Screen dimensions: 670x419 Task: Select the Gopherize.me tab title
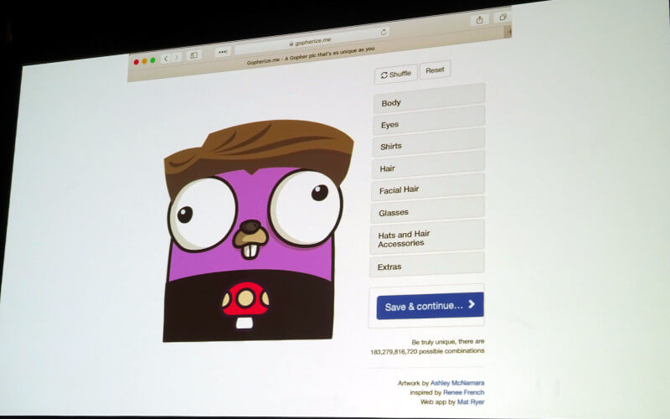pyautogui.click(x=311, y=55)
